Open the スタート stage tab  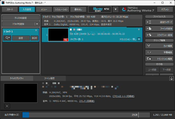(x=10, y=9)
